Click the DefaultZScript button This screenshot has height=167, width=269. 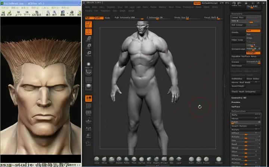click(210, 3)
